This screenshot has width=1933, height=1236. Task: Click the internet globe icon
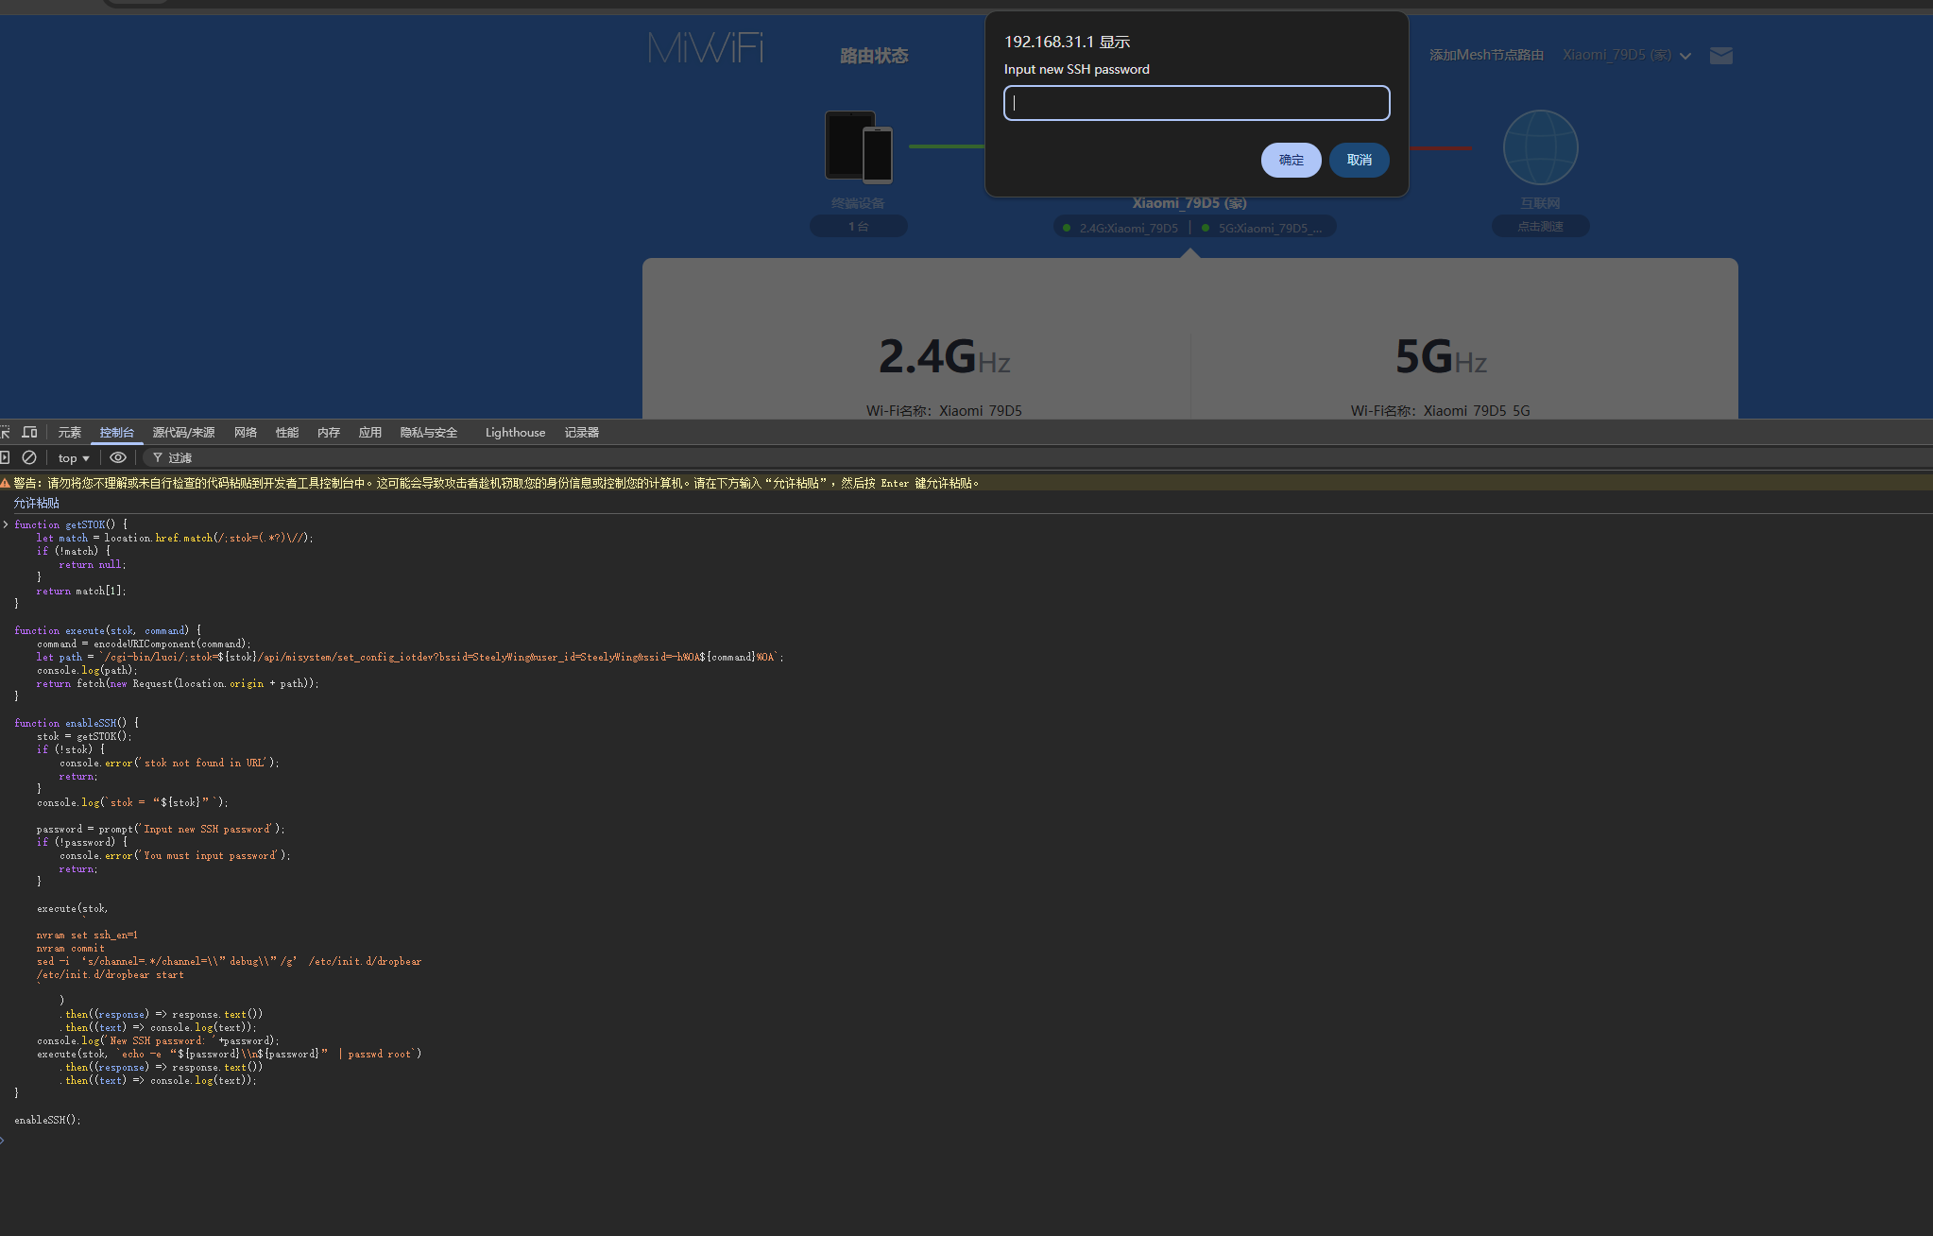click(1540, 147)
